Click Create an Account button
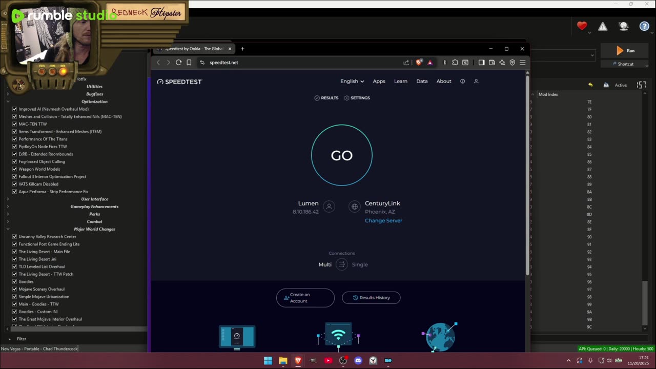Viewport: 656px width, 369px height. point(305,298)
